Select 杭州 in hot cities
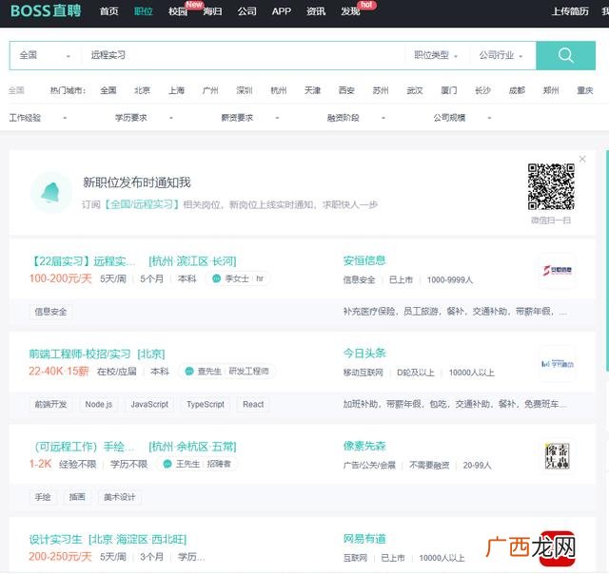The image size is (609, 574). [279, 90]
